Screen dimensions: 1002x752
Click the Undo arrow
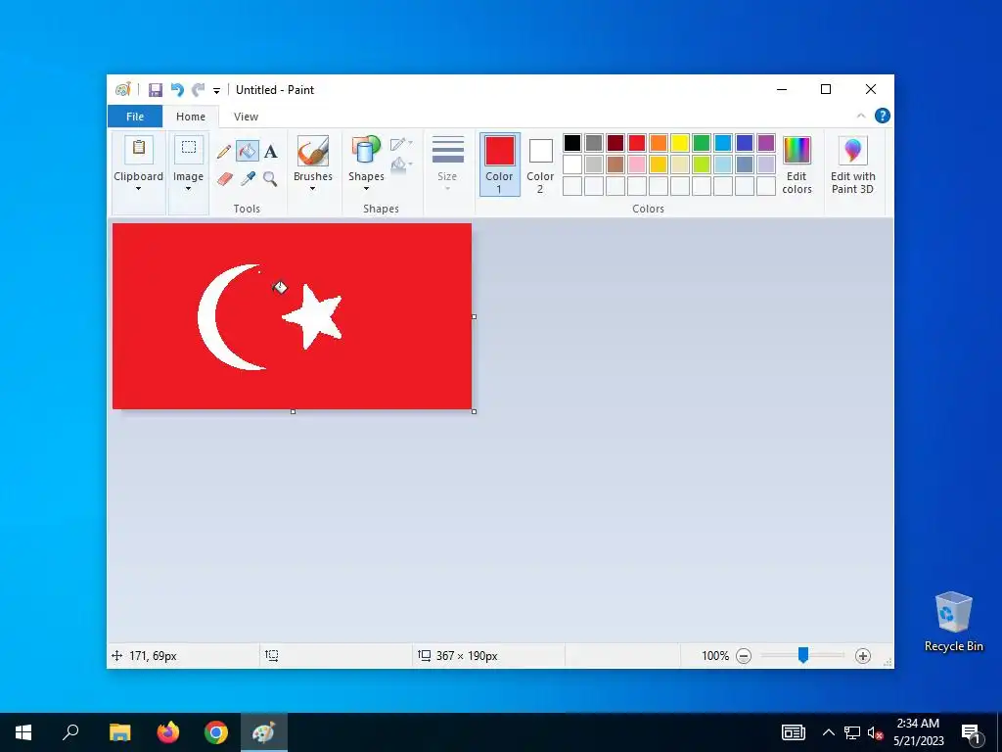coord(177,90)
